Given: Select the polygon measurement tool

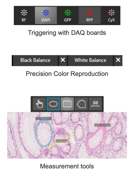Looking at the screenshot, I should [81, 104].
